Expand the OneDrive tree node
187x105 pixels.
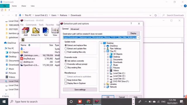[x=105, y=46]
